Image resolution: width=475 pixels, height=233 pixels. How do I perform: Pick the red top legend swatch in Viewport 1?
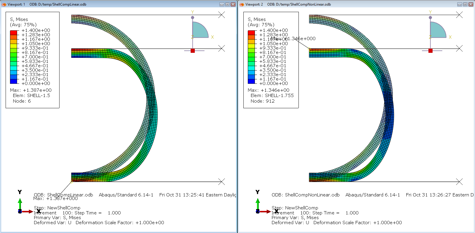click(14, 32)
